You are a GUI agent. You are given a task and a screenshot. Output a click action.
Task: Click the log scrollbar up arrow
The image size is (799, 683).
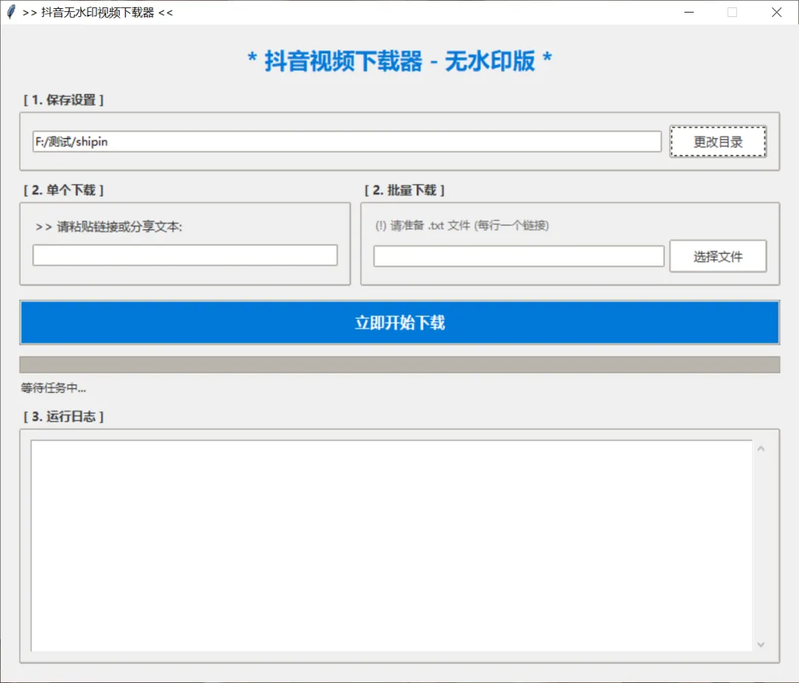tap(761, 449)
